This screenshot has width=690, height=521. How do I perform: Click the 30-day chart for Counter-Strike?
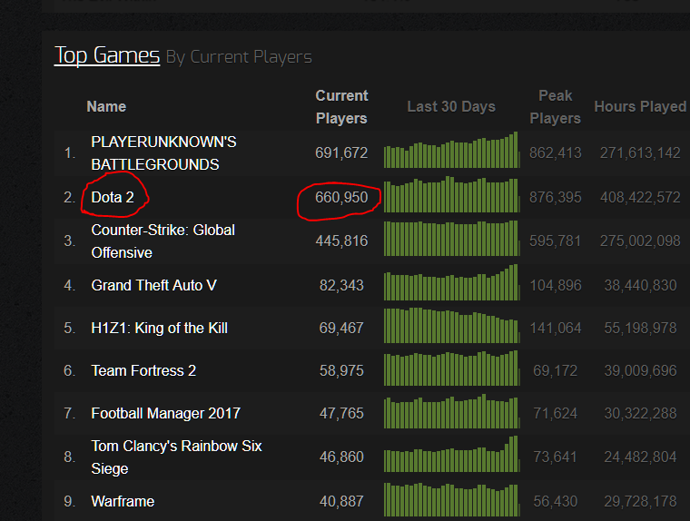point(452,238)
